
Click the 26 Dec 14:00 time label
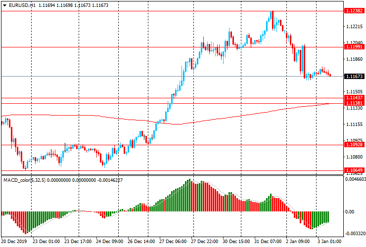pyautogui.click(x=141, y=241)
